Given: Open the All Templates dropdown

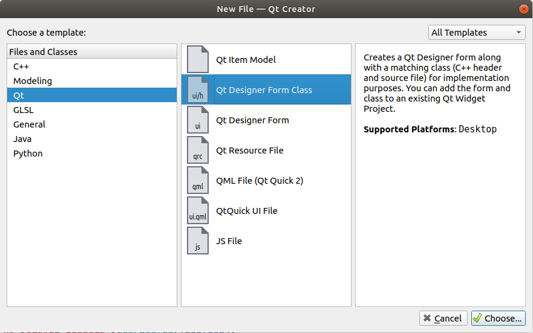Looking at the screenshot, I should [x=477, y=33].
